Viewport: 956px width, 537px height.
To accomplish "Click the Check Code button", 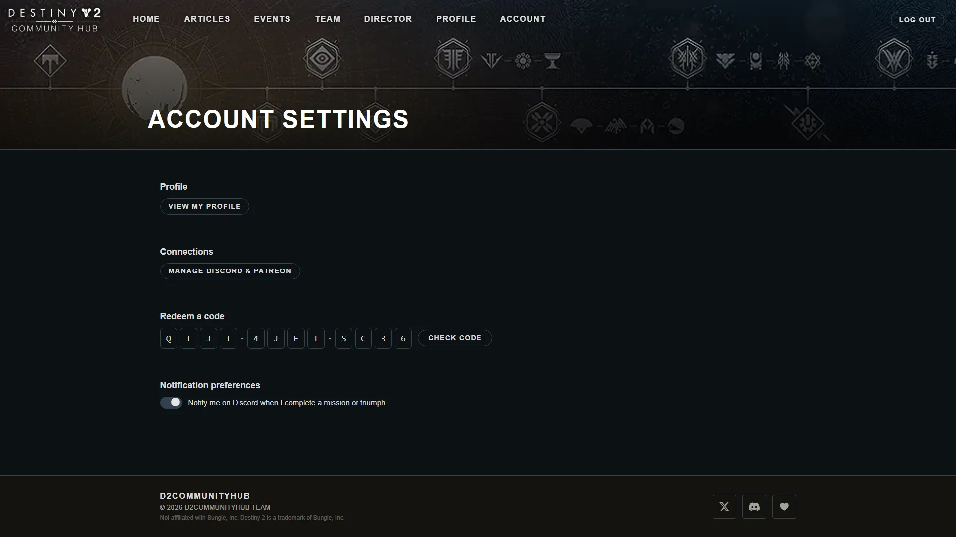I will 455,338.
